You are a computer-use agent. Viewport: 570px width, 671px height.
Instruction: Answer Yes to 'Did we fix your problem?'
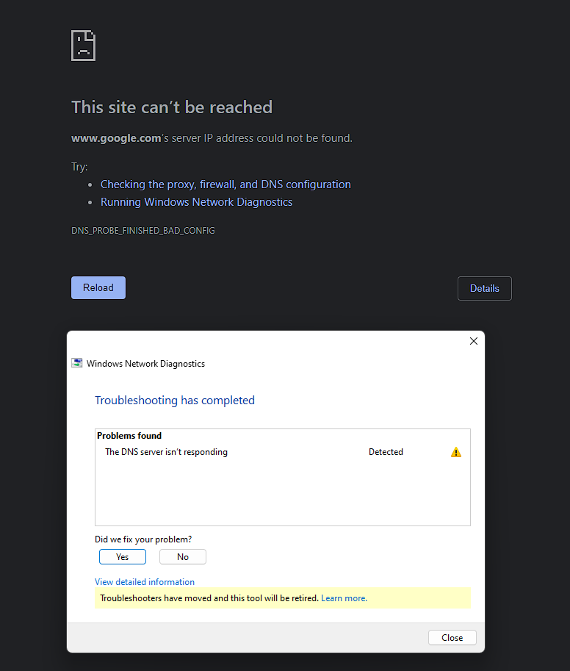point(122,556)
